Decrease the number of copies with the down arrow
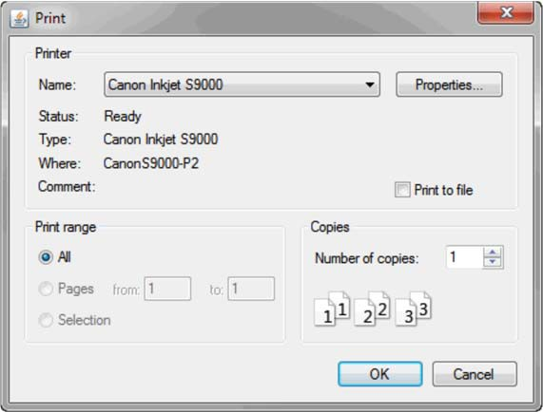Image resolution: width=543 pixels, height=412 pixels. click(x=493, y=262)
